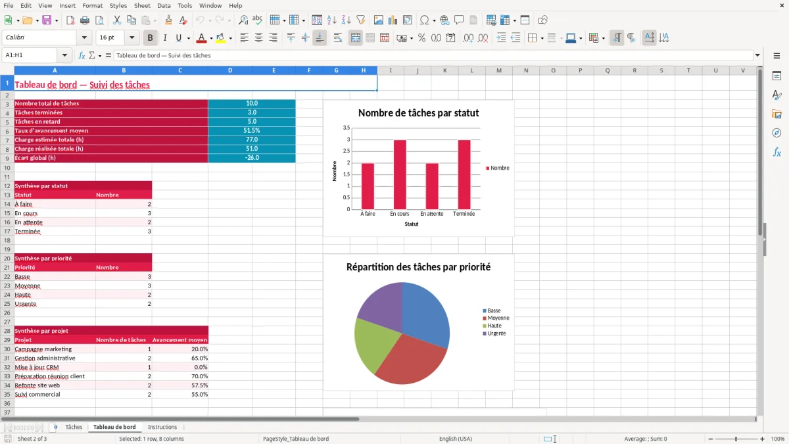Increase the cell indent
789x444 pixels.
[502, 38]
